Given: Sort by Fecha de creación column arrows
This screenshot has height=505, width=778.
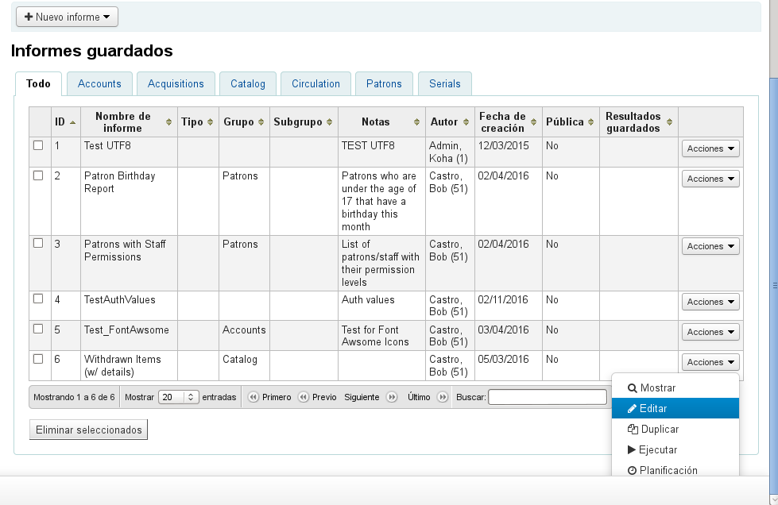Looking at the screenshot, I should click(x=534, y=122).
